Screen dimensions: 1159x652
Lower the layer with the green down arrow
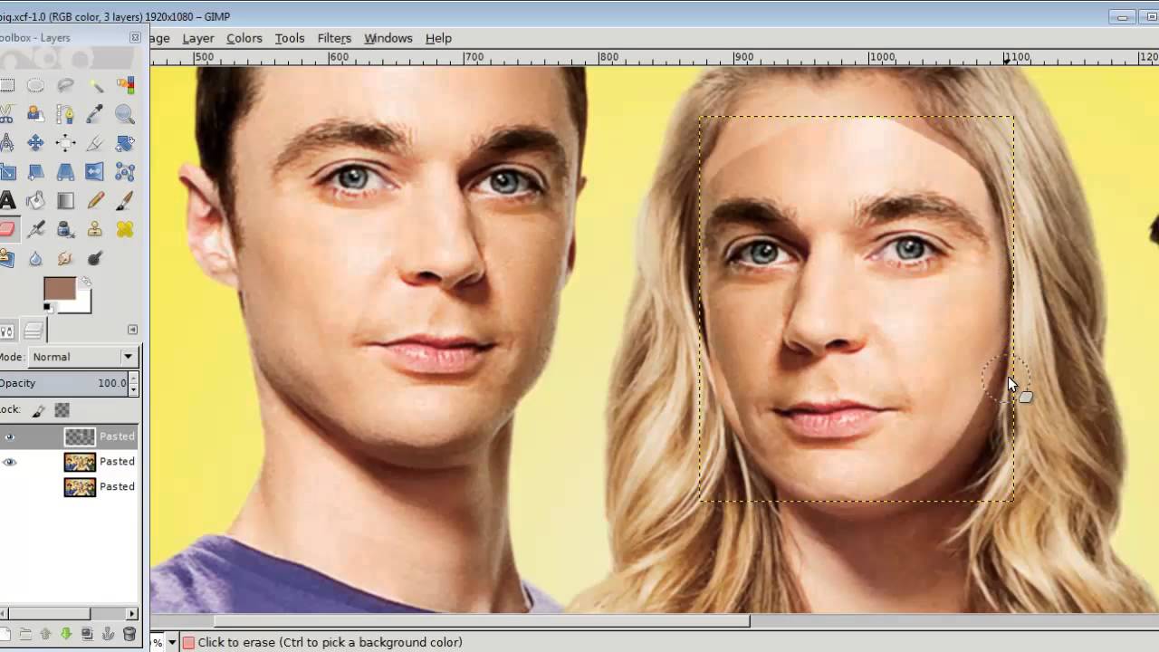point(67,635)
